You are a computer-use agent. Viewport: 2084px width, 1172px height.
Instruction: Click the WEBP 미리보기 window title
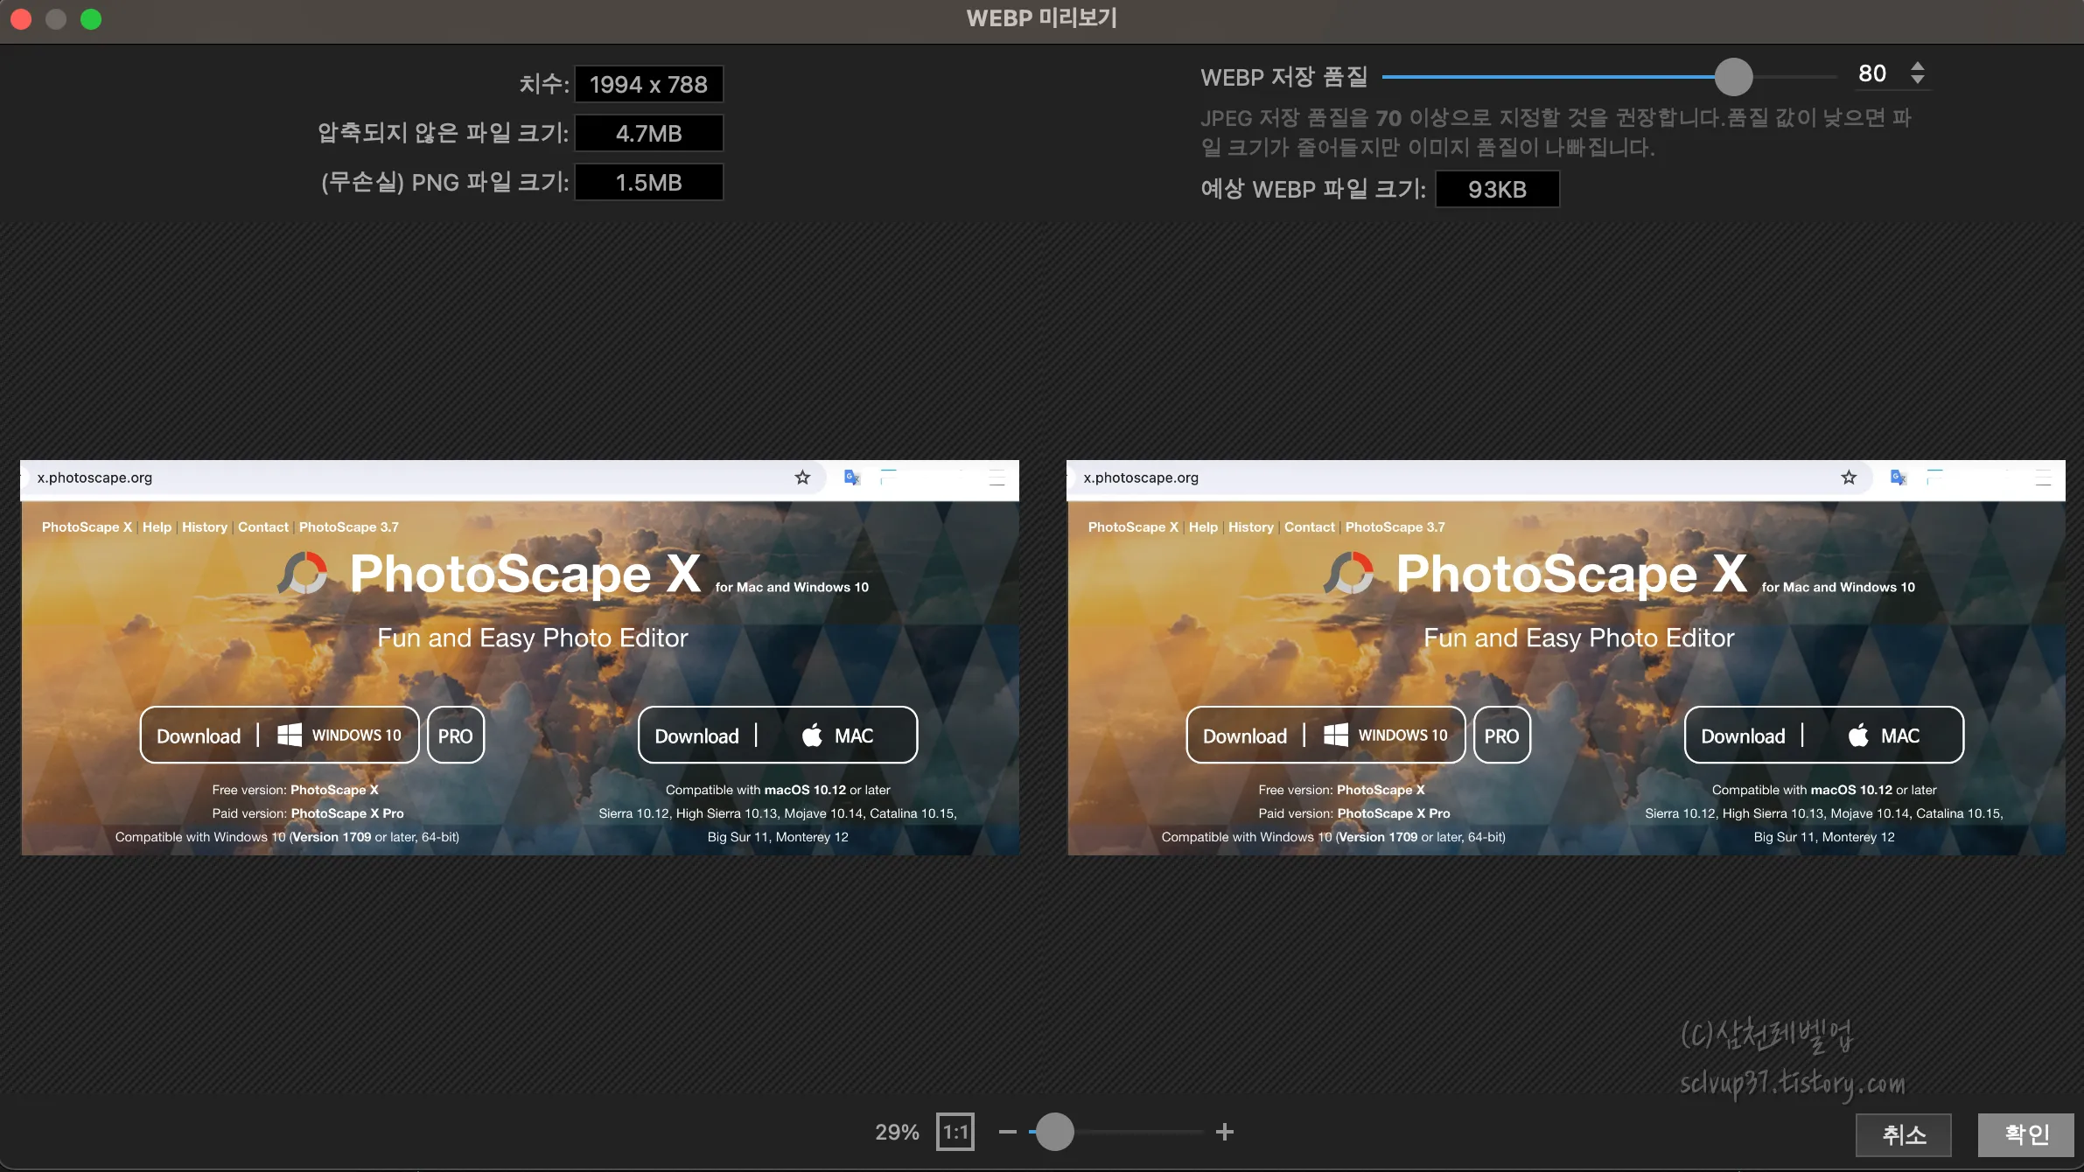tap(1041, 18)
